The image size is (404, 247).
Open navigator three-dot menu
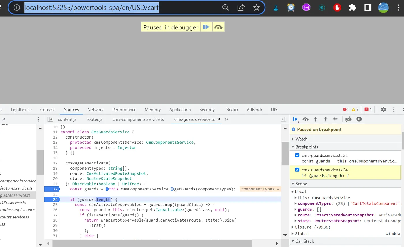pos(38,119)
